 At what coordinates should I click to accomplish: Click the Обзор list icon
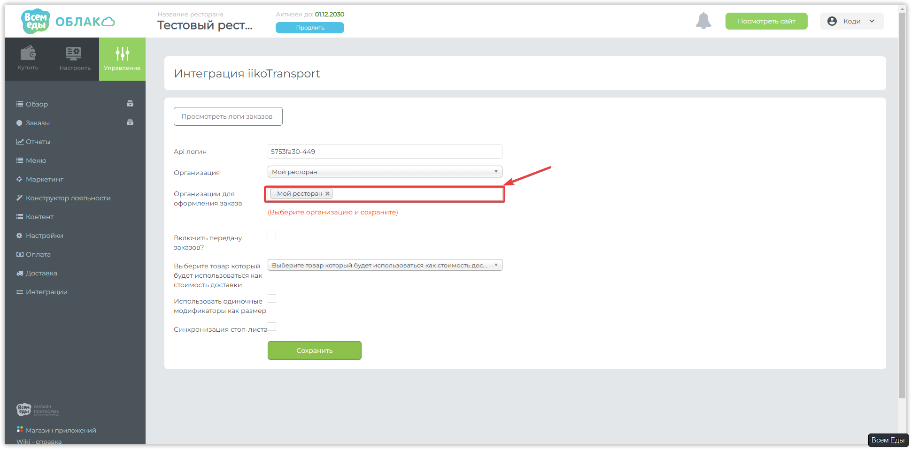[x=20, y=104]
